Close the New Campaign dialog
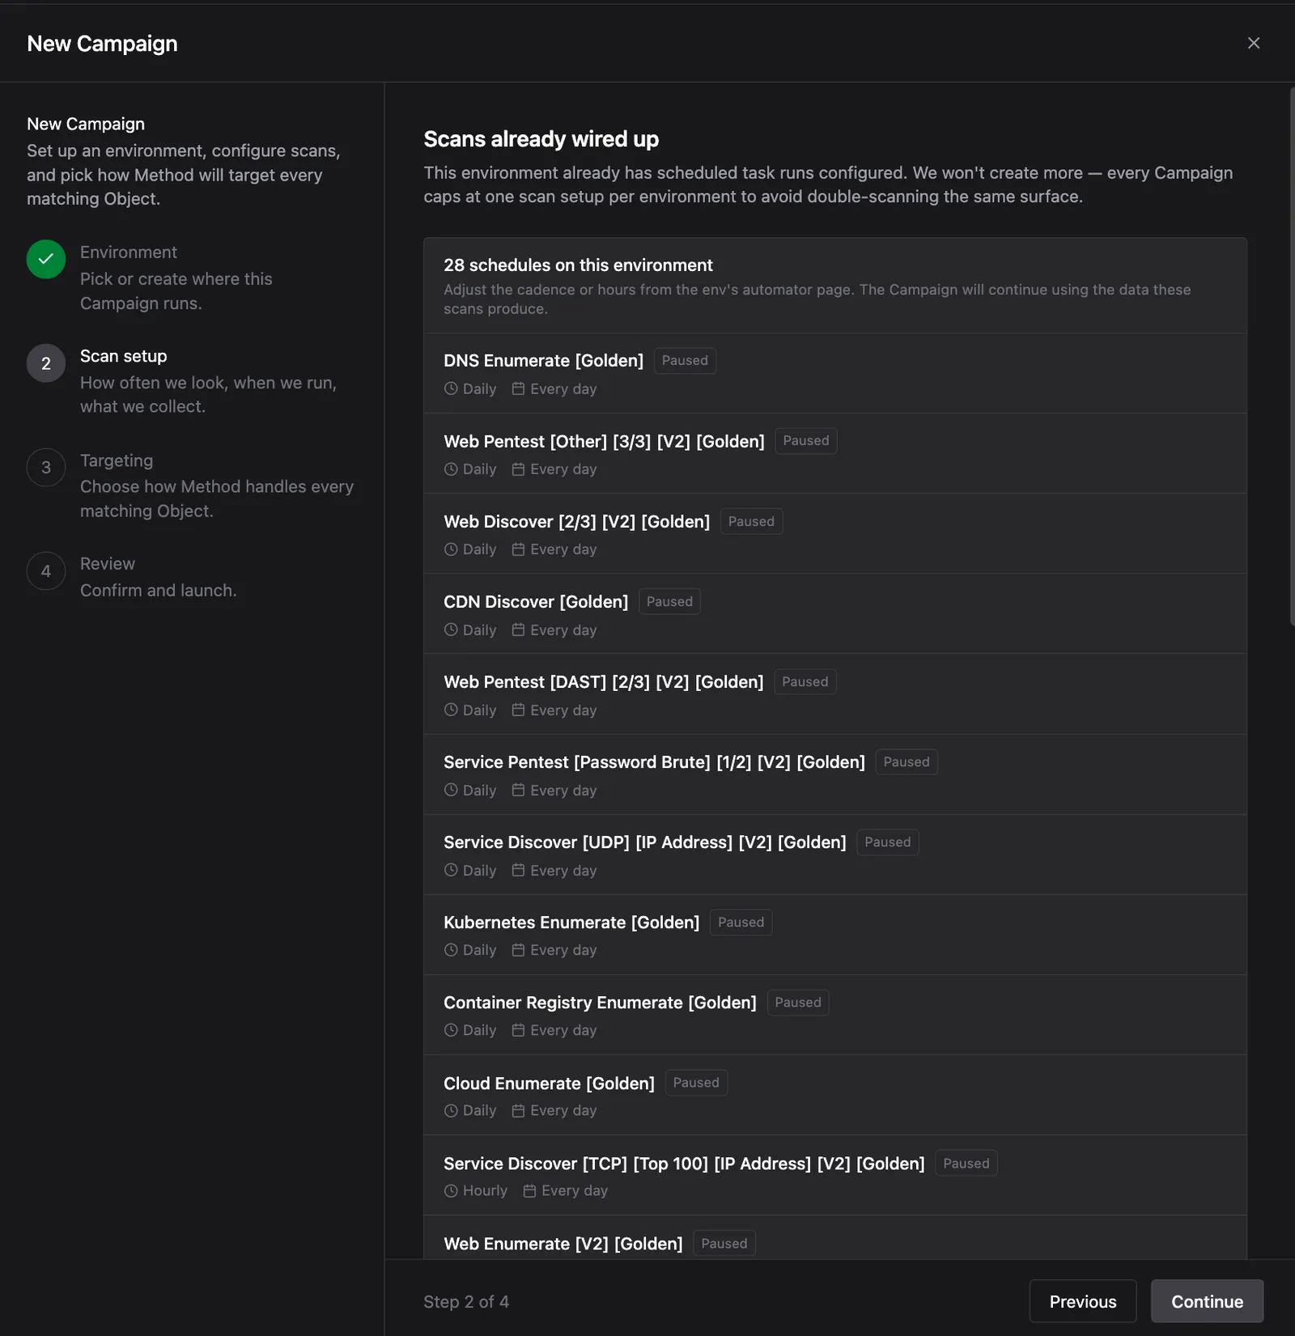Screen dimensions: 1295x1336 pos(1254,43)
